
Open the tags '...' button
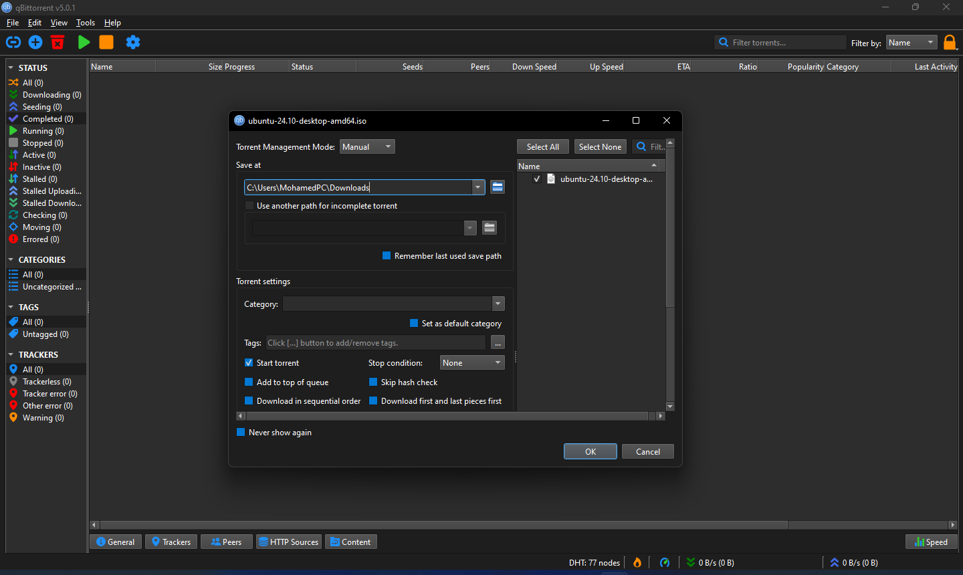[x=498, y=343]
